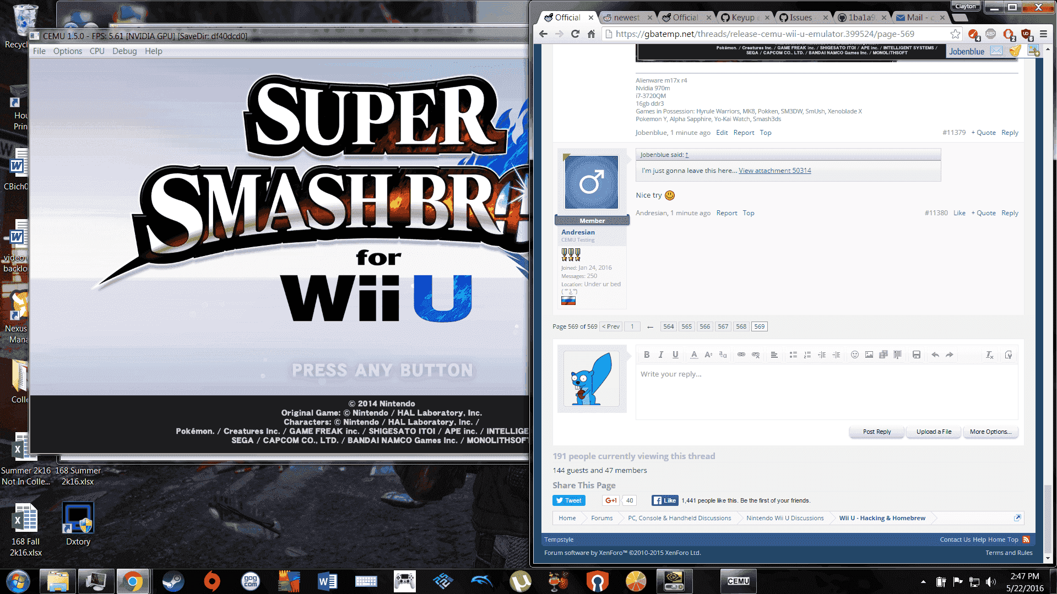Click Like on post #11380
1057x594 pixels.
click(959, 213)
